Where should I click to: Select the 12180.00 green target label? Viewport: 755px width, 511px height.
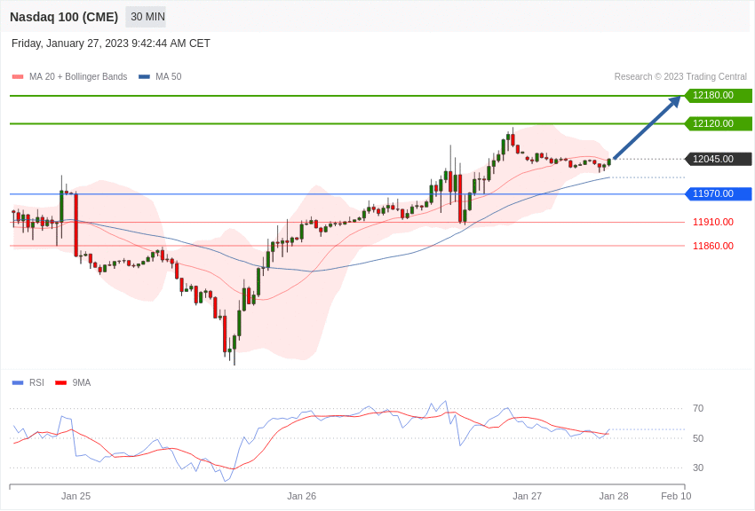(718, 96)
